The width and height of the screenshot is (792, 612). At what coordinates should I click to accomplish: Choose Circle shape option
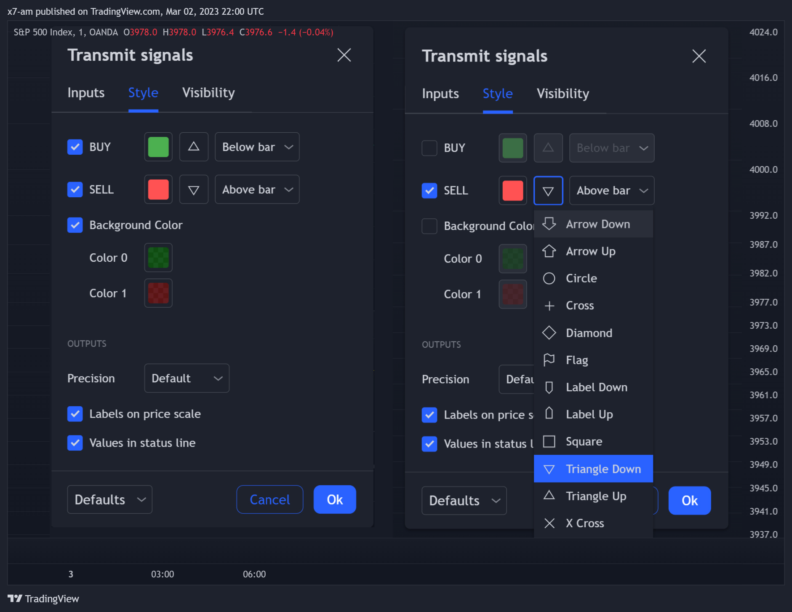[593, 278]
